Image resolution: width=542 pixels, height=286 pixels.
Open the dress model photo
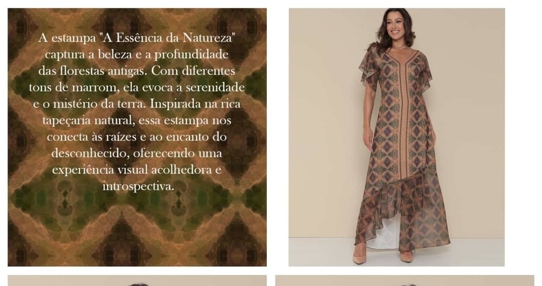click(396, 137)
